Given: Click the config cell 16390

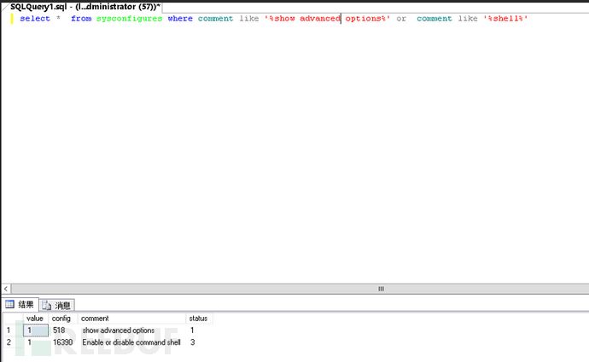Looking at the screenshot, I should pos(63,342).
